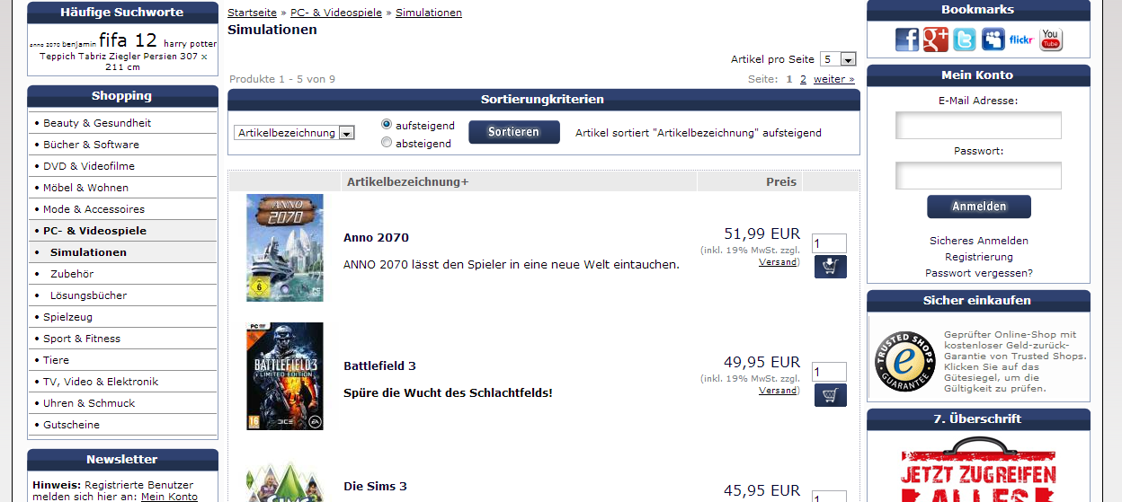Click the Preis column header
This screenshot has height=502, width=1122.
[x=781, y=182]
